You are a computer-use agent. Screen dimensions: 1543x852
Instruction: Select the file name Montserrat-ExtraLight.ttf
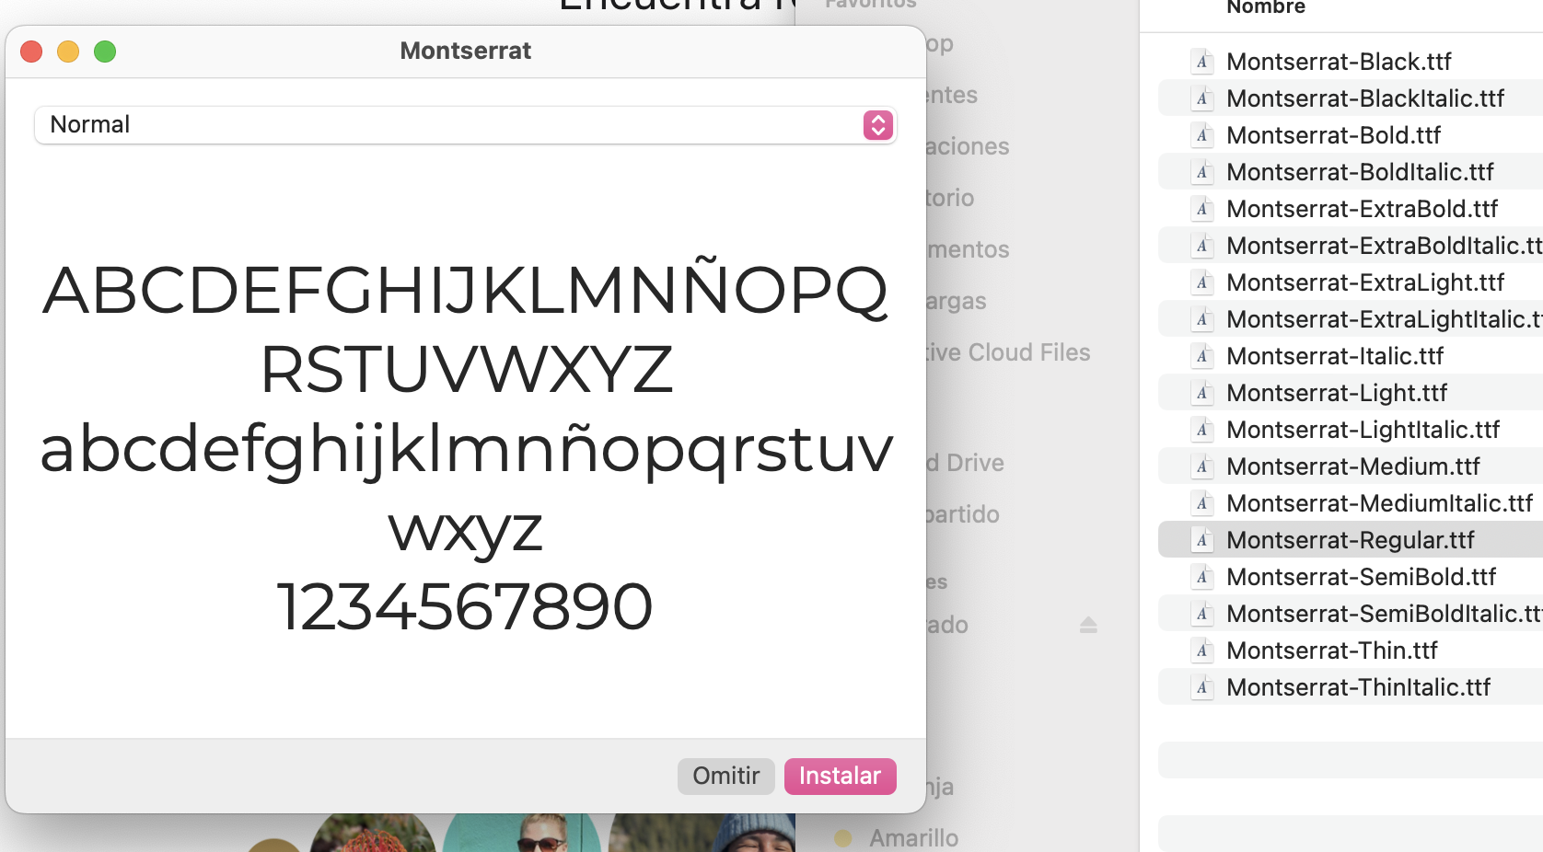(x=1365, y=282)
